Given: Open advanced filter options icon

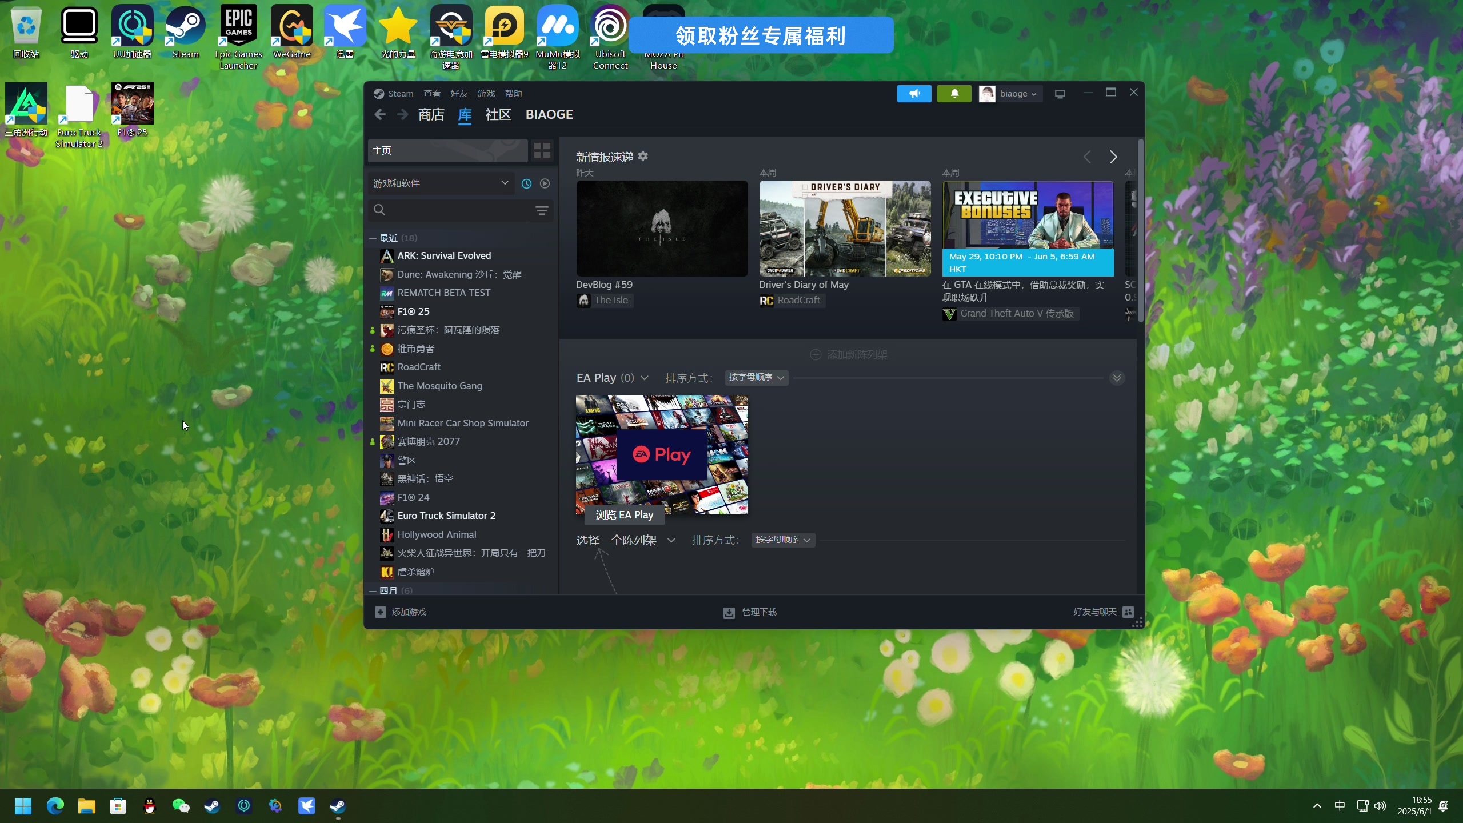Looking at the screenshot, I should coord(542,211).
